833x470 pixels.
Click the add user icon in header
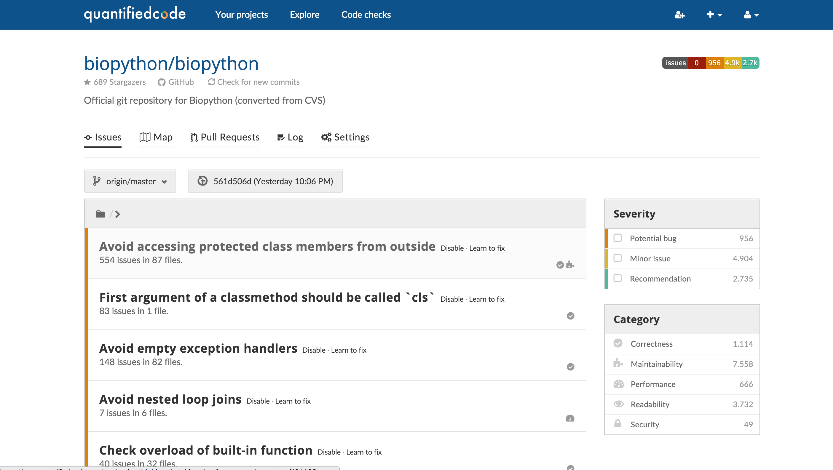pyautogui.click(x=679, y=15)
